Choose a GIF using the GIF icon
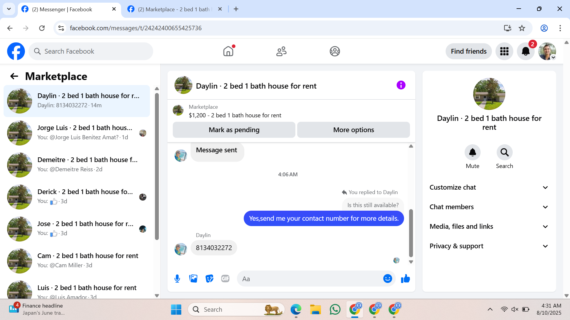 [225, 279]
